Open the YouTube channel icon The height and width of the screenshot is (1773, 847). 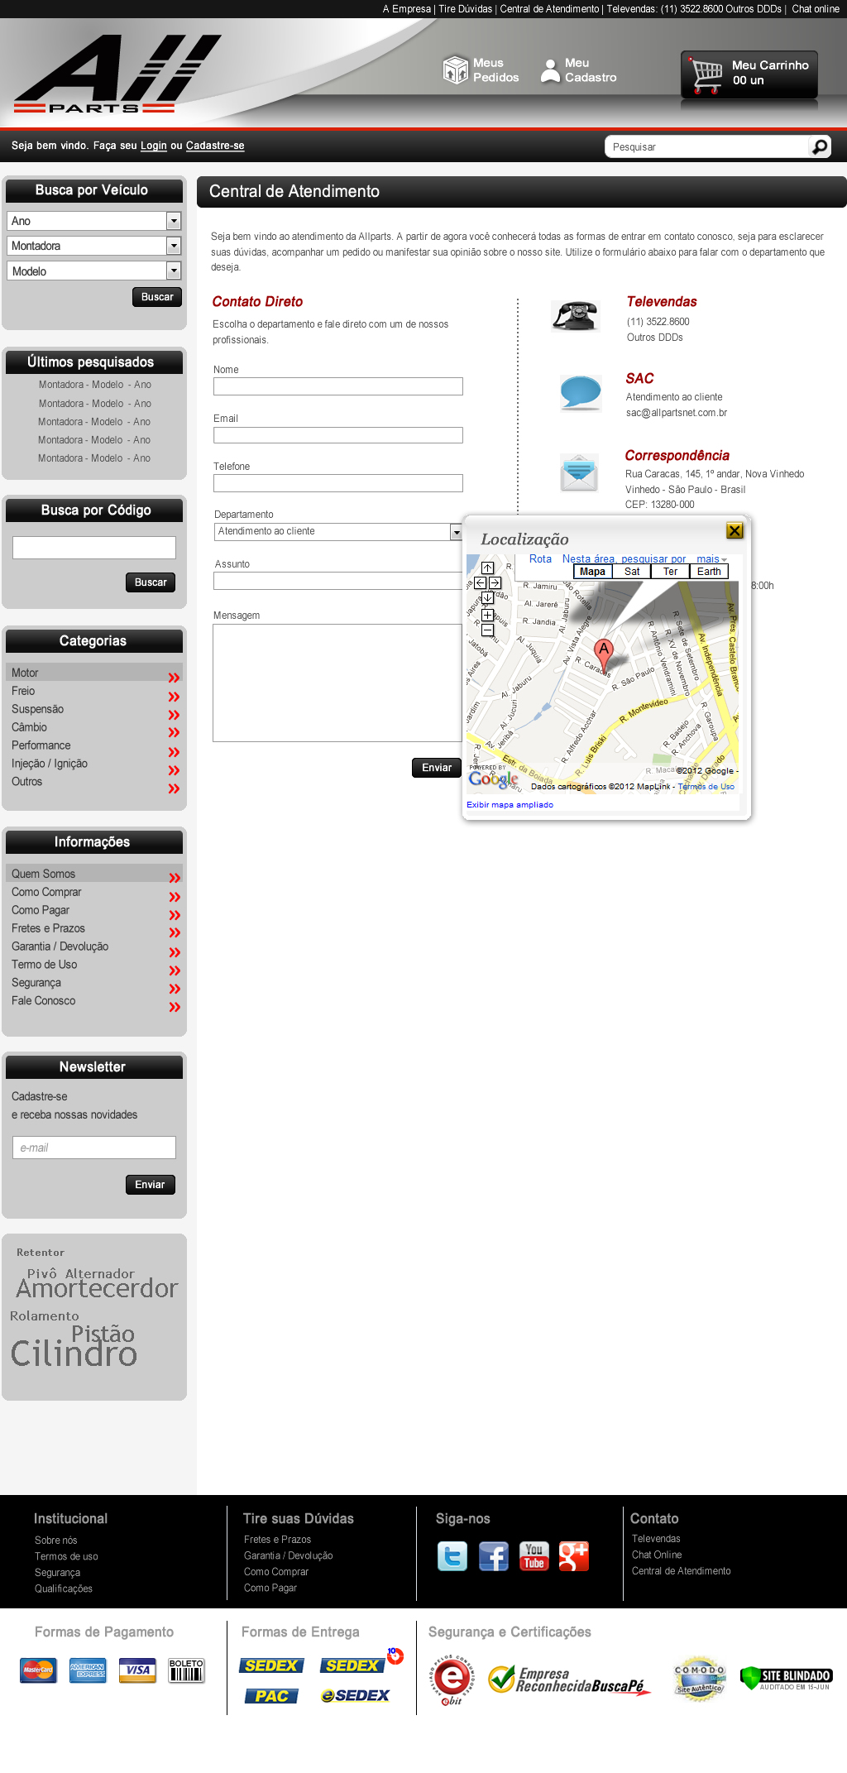click(x=534, y=1556)
